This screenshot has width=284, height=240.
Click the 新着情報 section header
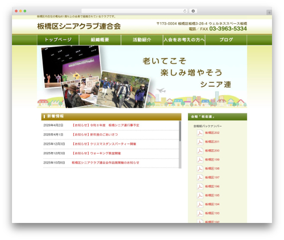111,116
